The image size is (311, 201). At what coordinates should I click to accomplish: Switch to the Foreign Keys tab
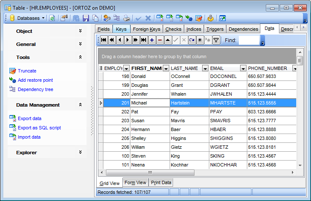[146, 29]
